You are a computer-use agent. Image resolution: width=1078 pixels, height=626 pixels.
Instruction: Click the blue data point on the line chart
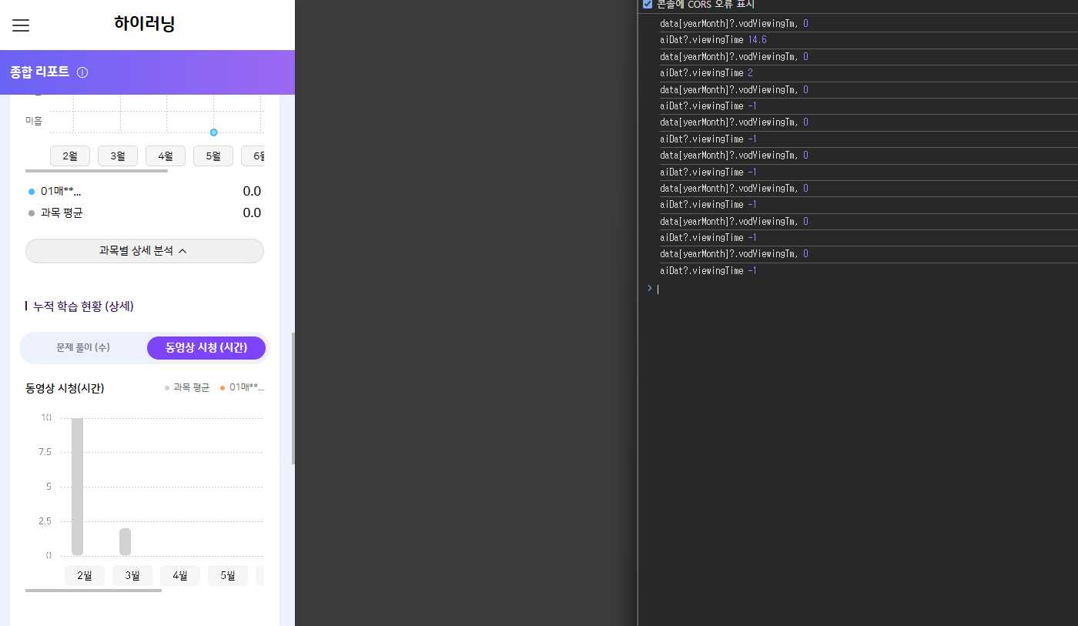tap(214, 132)
